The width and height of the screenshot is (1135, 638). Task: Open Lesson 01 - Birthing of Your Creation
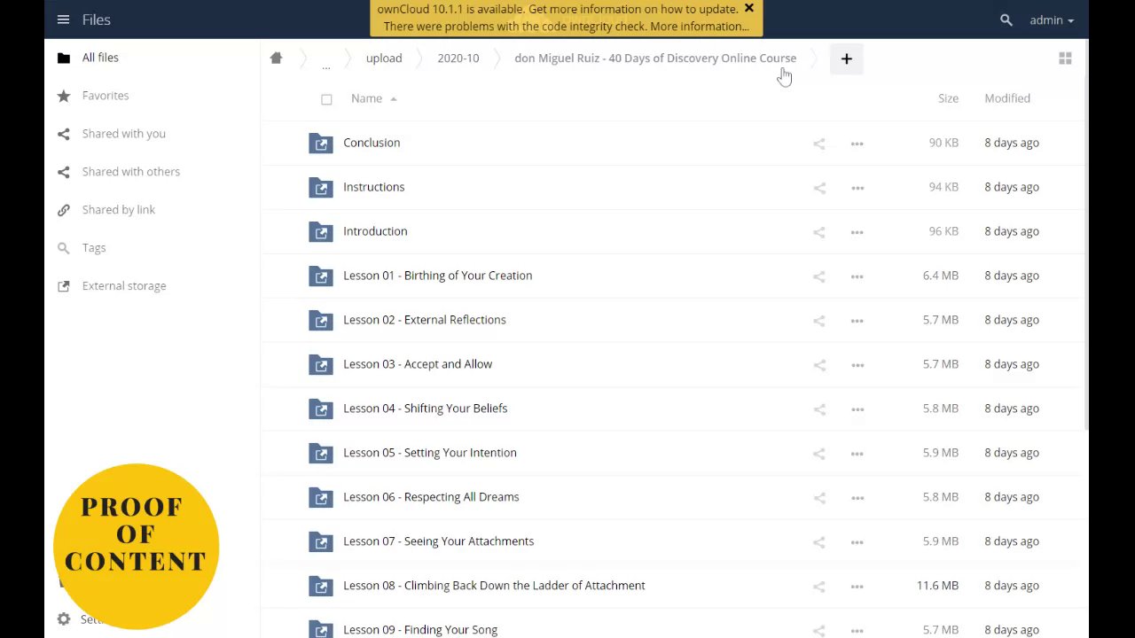point(437,276)
